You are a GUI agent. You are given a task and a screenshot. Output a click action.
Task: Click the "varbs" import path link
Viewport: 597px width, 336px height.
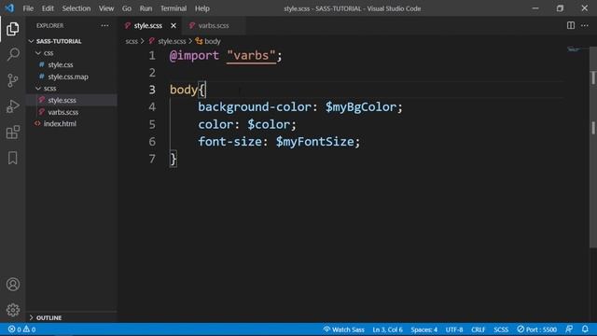click(251, 56)
